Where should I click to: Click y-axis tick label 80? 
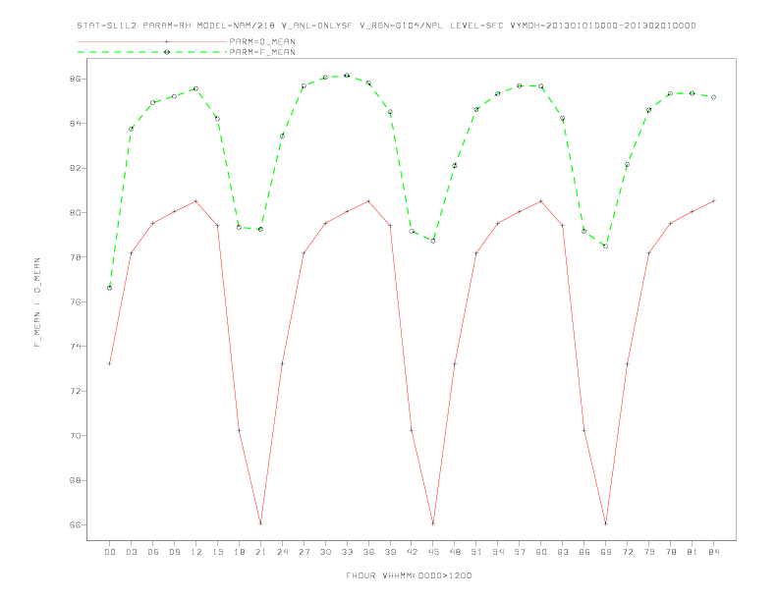pos(75,213)
